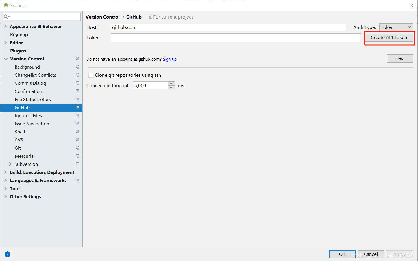This screenshot has width=418, height=261.
Task: Expand the Tools section
Action: click(5, 188)
